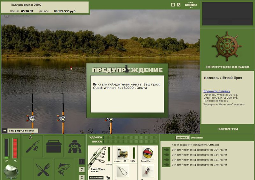Click the game time 05:20 ПТ
Viewport: 255px width, 180px height.
point(27,11)
